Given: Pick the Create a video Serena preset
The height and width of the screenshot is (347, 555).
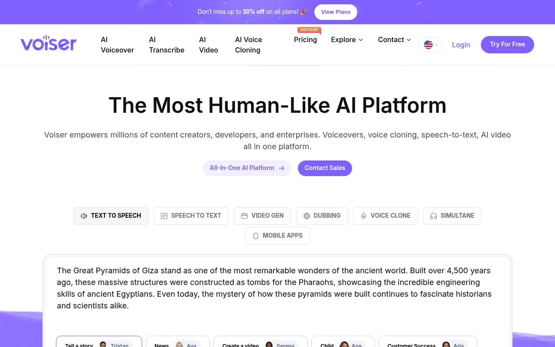Looking at the screenshot, I should [261, 342].
